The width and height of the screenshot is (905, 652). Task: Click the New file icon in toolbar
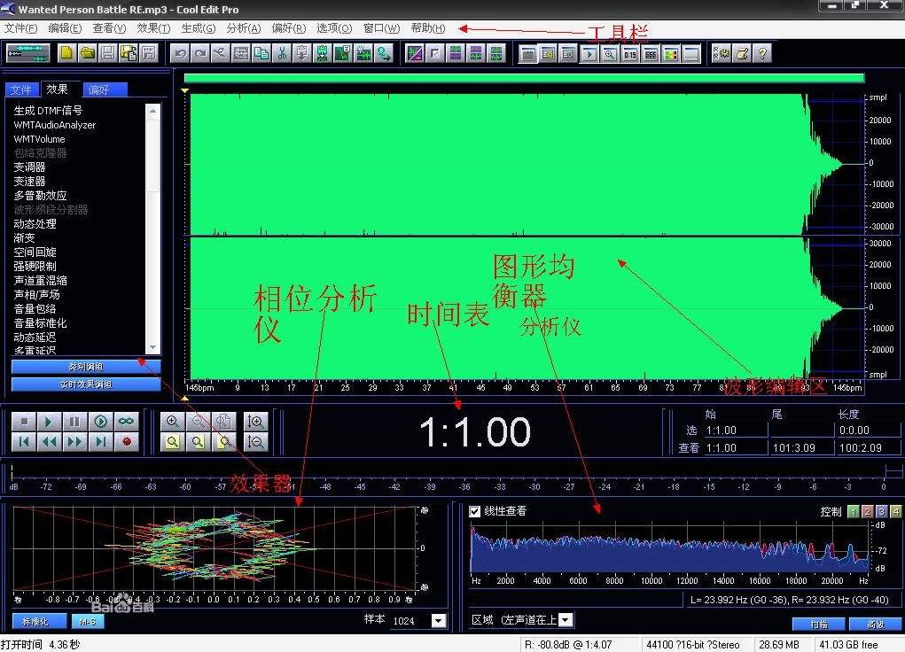(67, 54)
